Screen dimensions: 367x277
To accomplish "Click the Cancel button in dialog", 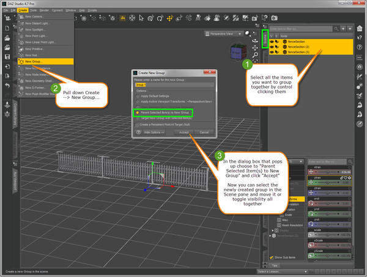I will click(204, 133).
